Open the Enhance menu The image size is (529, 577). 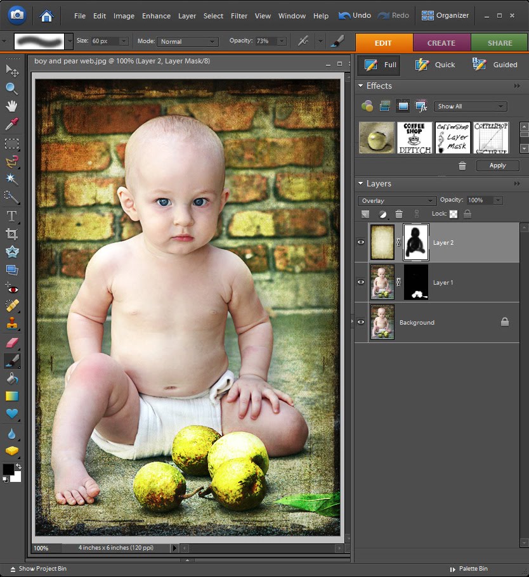click(156, 16)
